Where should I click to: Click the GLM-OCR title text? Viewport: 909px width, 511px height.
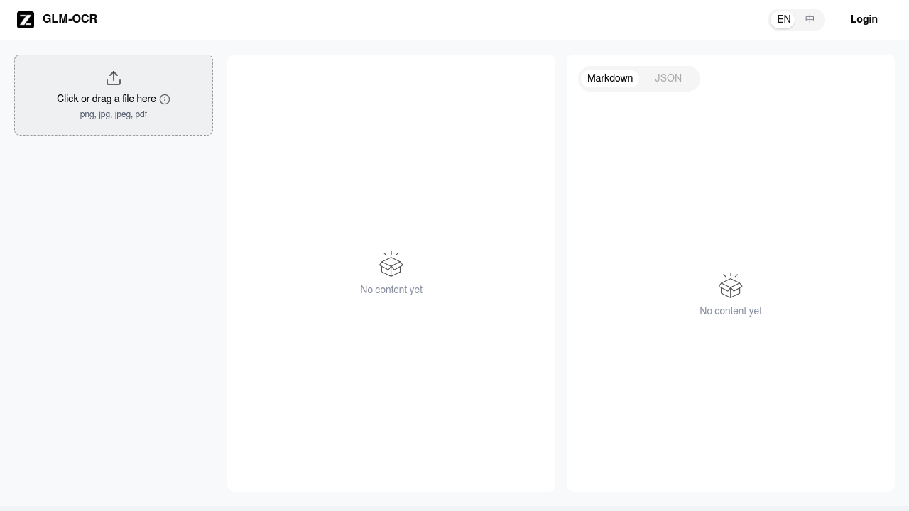pyautogui.click(x=69, y=19)
